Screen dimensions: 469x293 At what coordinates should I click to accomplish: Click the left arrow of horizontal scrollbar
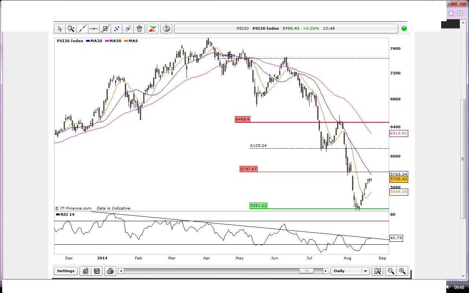(121, 271)
